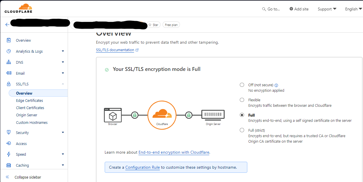Click the info icon next to Off (not secure)
Viewport: 363px width, 182px height.
pos(276,85)
